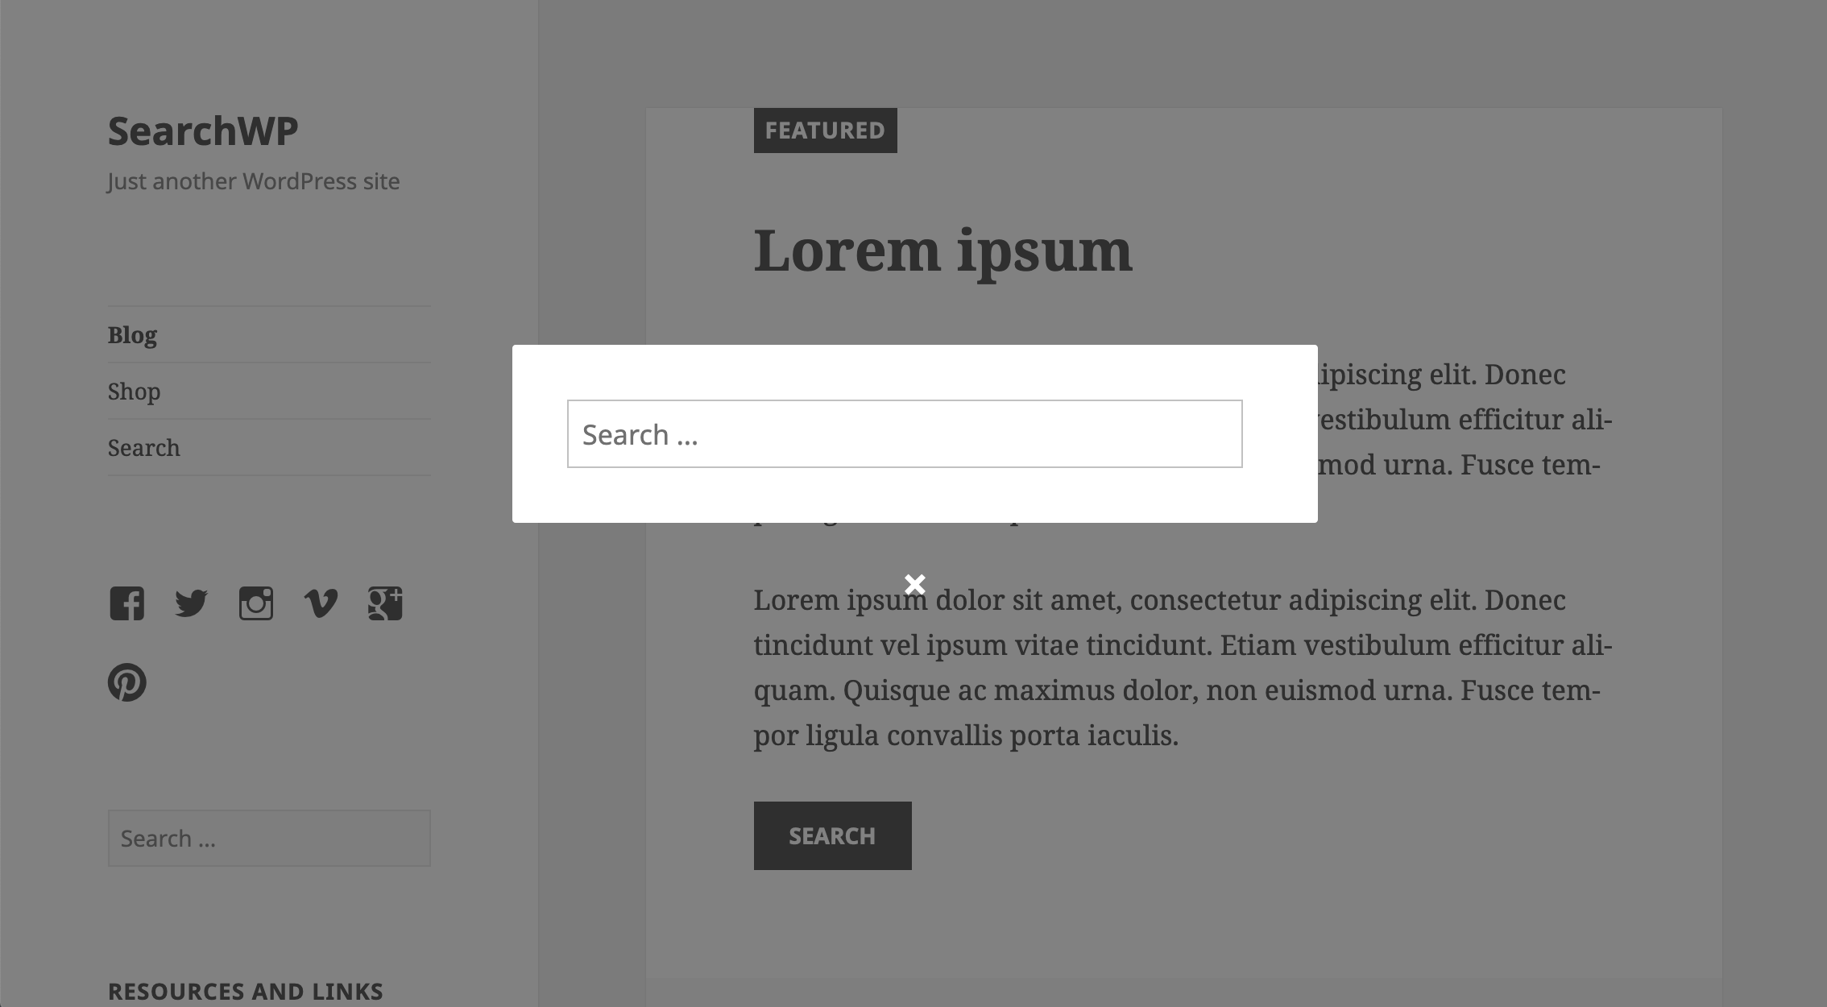
Task: Click the Search navigation link
Action: coord(143,446)
